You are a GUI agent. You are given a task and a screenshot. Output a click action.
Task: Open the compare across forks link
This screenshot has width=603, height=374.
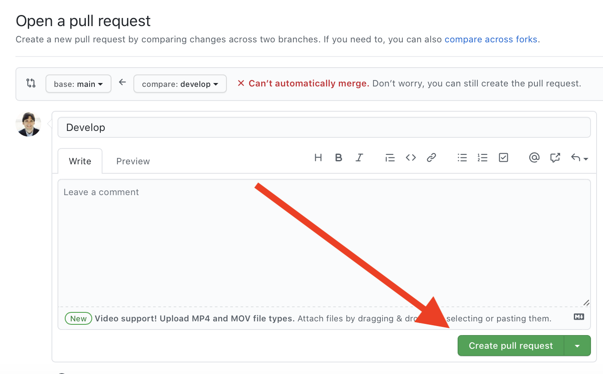pos(491,39)
